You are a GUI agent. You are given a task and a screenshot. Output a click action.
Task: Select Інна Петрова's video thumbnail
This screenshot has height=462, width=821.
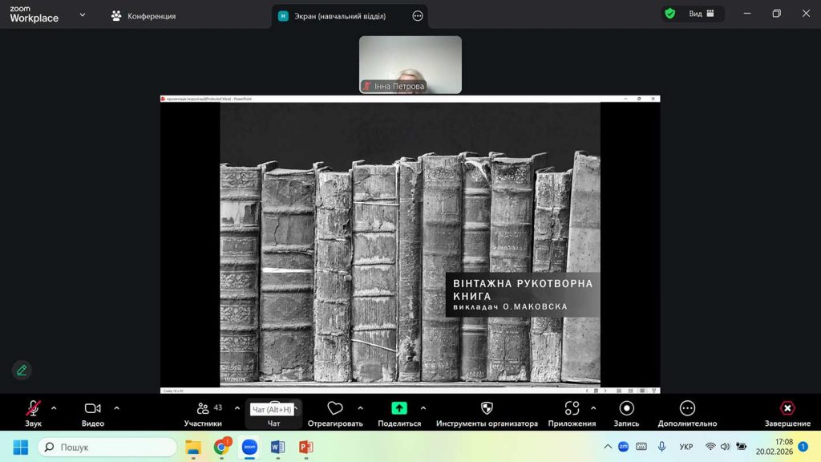[410, 64]
